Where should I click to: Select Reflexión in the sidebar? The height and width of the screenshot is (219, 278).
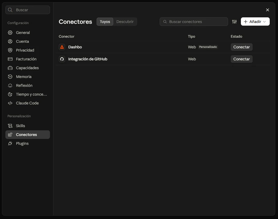coord(28,86)
